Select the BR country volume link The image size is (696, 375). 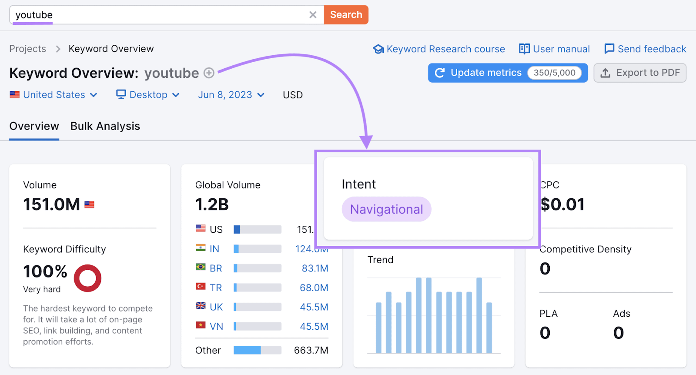tap(315, 268)
